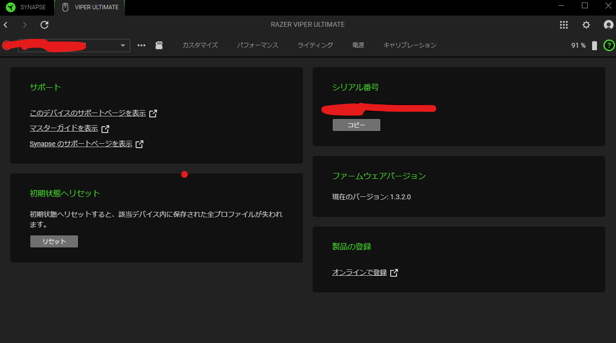Open オンラインで登録 link
Image resolution: width=616 pixels, height=343 pixels.
point(359,272)
